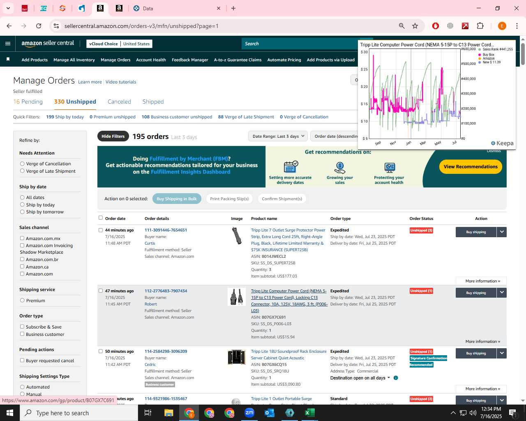Open Excel from the taskbar
The image size is (526, 421).
tap(310, 413)
